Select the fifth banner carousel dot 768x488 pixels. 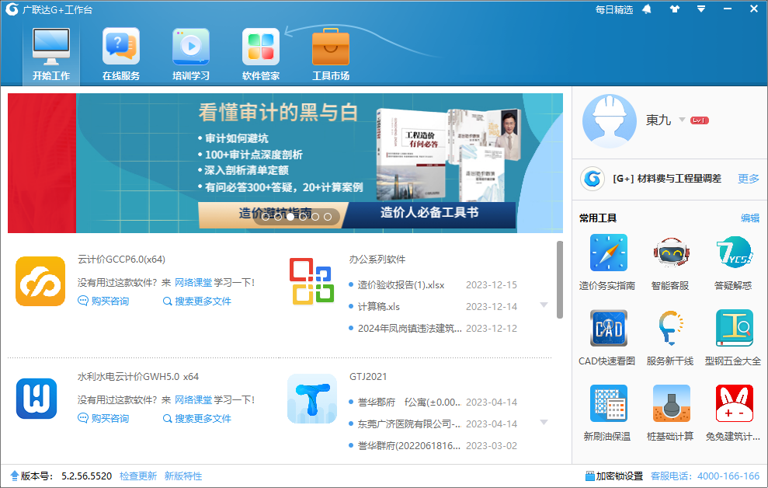315,217
